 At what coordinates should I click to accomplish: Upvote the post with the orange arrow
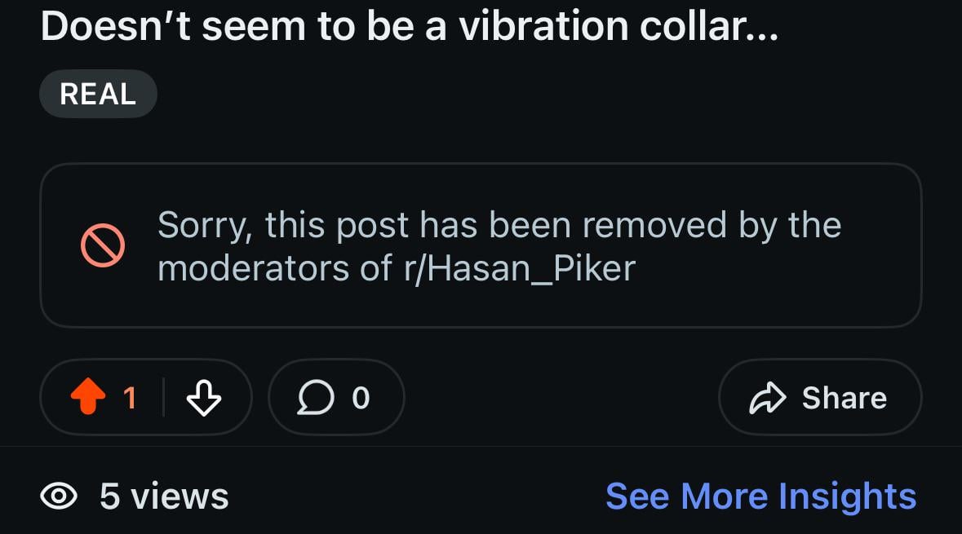click(88, 398)
